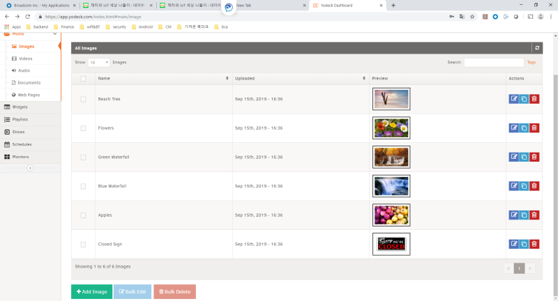This screenshot has height=301, width=558.
Task: Tick the select-all checkbox in header
Action: [x=83, y=79]
